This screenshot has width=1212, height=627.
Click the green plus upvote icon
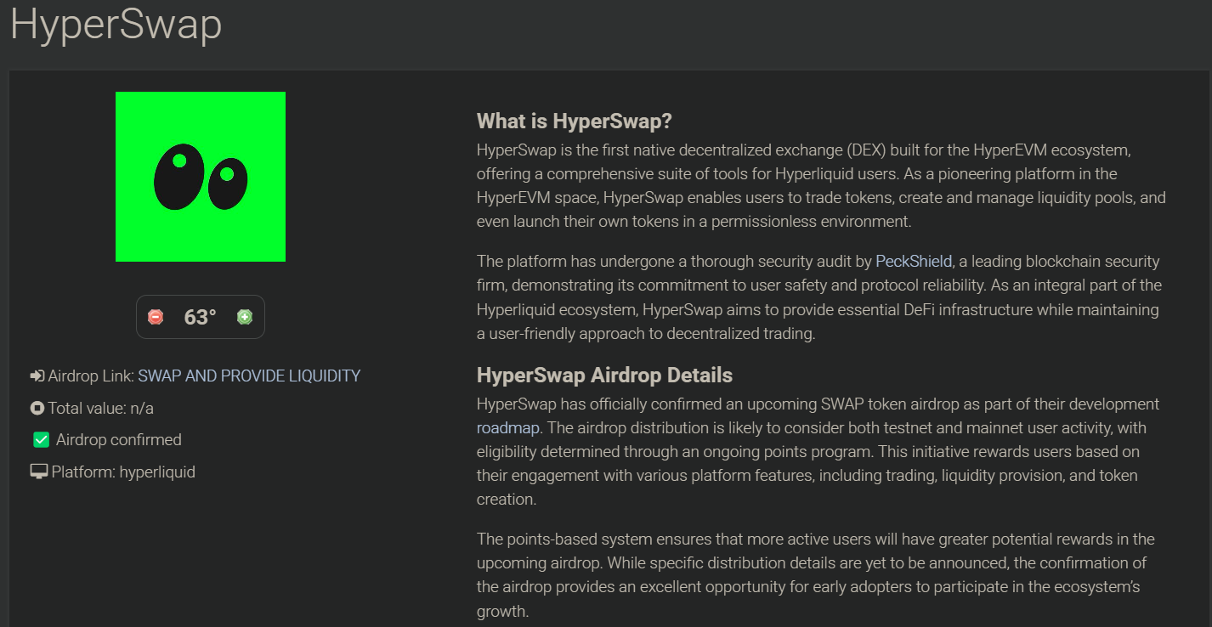point(245,317)
